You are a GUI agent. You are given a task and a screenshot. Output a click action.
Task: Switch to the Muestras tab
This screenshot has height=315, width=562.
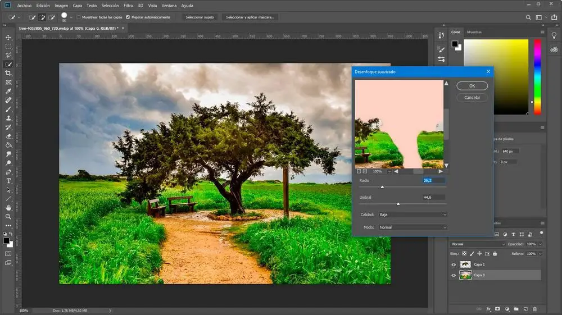(x=474, y=32)
